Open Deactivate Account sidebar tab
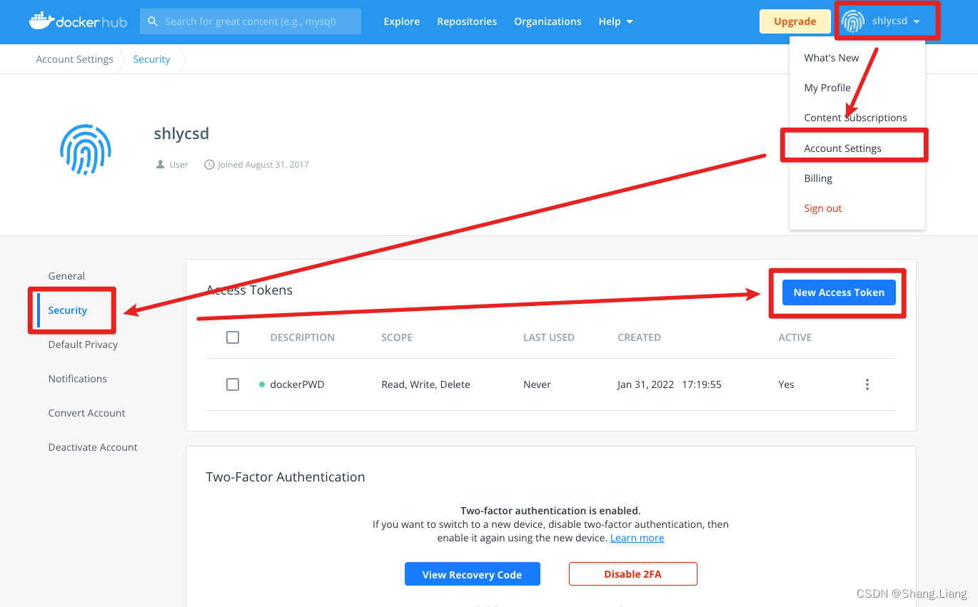 point(93,447)
